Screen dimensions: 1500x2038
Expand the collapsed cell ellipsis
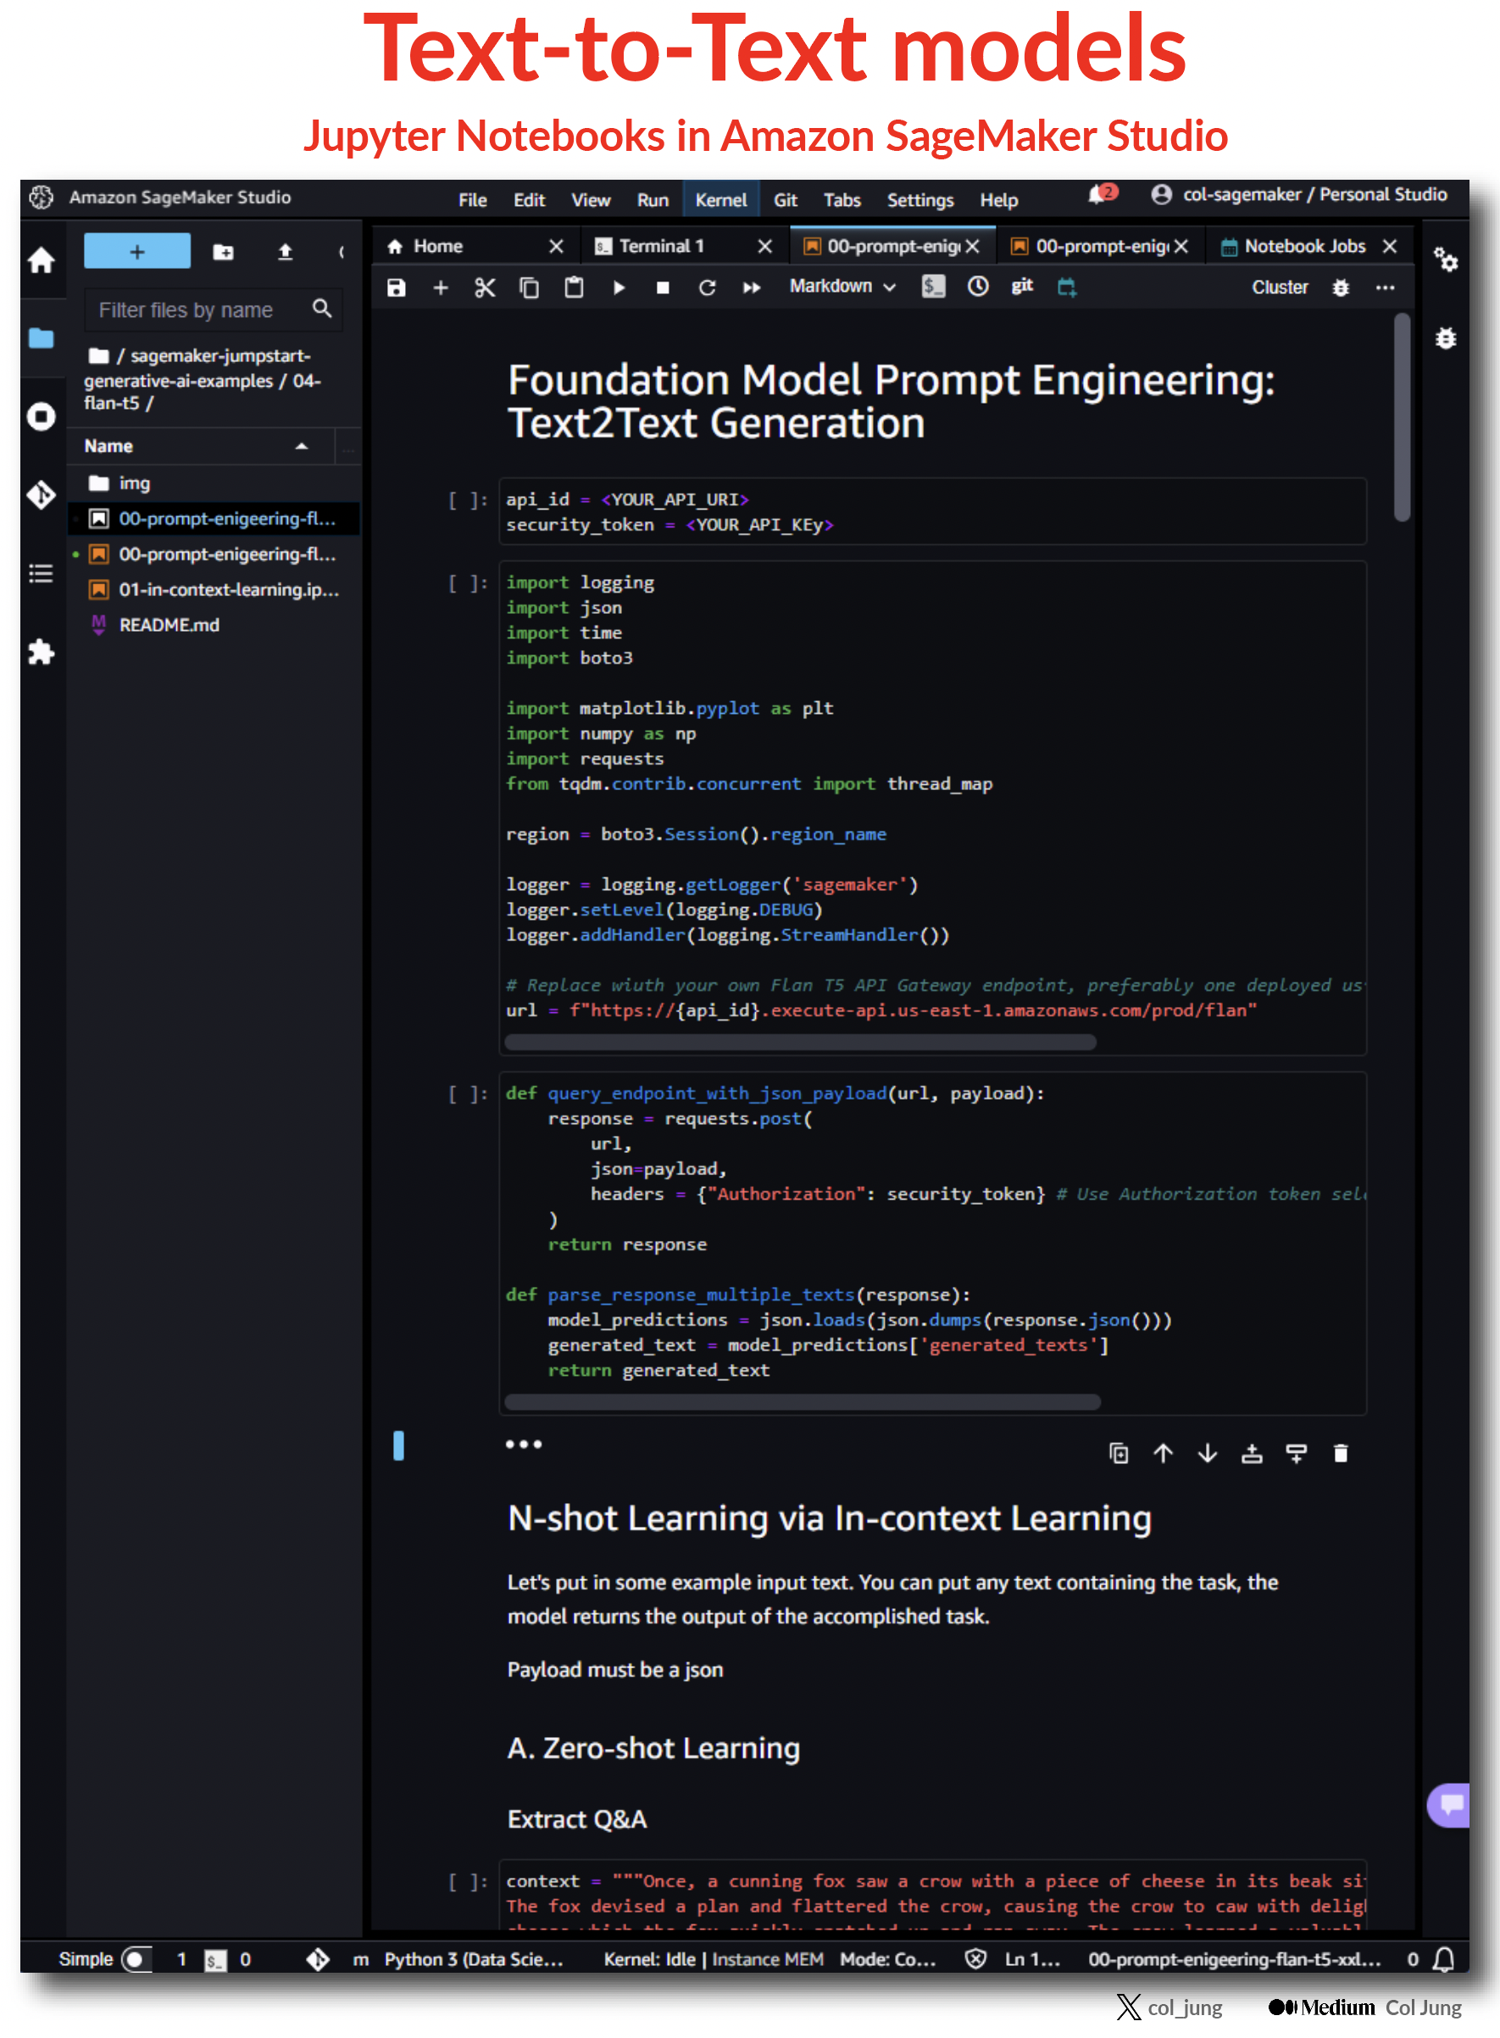524,1444
